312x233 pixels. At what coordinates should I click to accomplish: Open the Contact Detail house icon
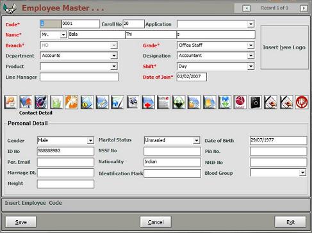click(26, 102)
